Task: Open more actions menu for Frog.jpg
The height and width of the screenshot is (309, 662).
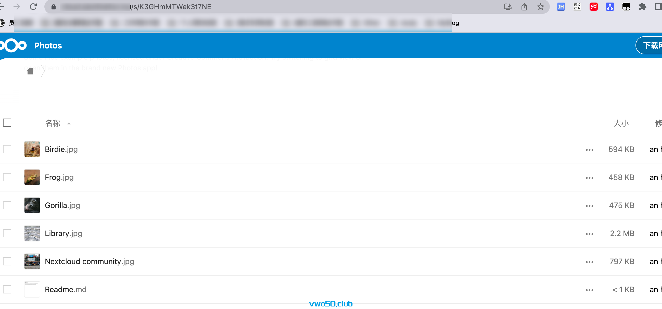Action: (589, 178)
